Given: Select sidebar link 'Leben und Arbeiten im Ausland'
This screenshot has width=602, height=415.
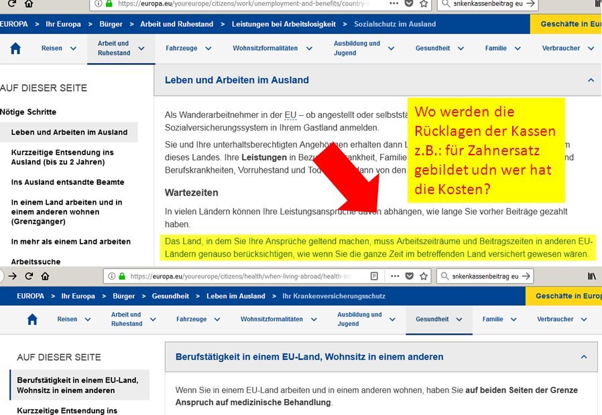Looking at the screenshot, I should coord(69,133).
